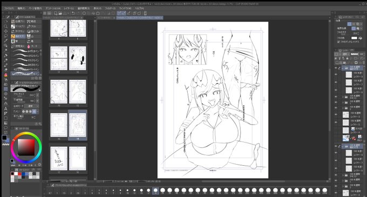Image resolution: width=367 pixels, height=197 pixels.
Task: Collapse the top selected layer folder
Action: click(x=343, y=68)
